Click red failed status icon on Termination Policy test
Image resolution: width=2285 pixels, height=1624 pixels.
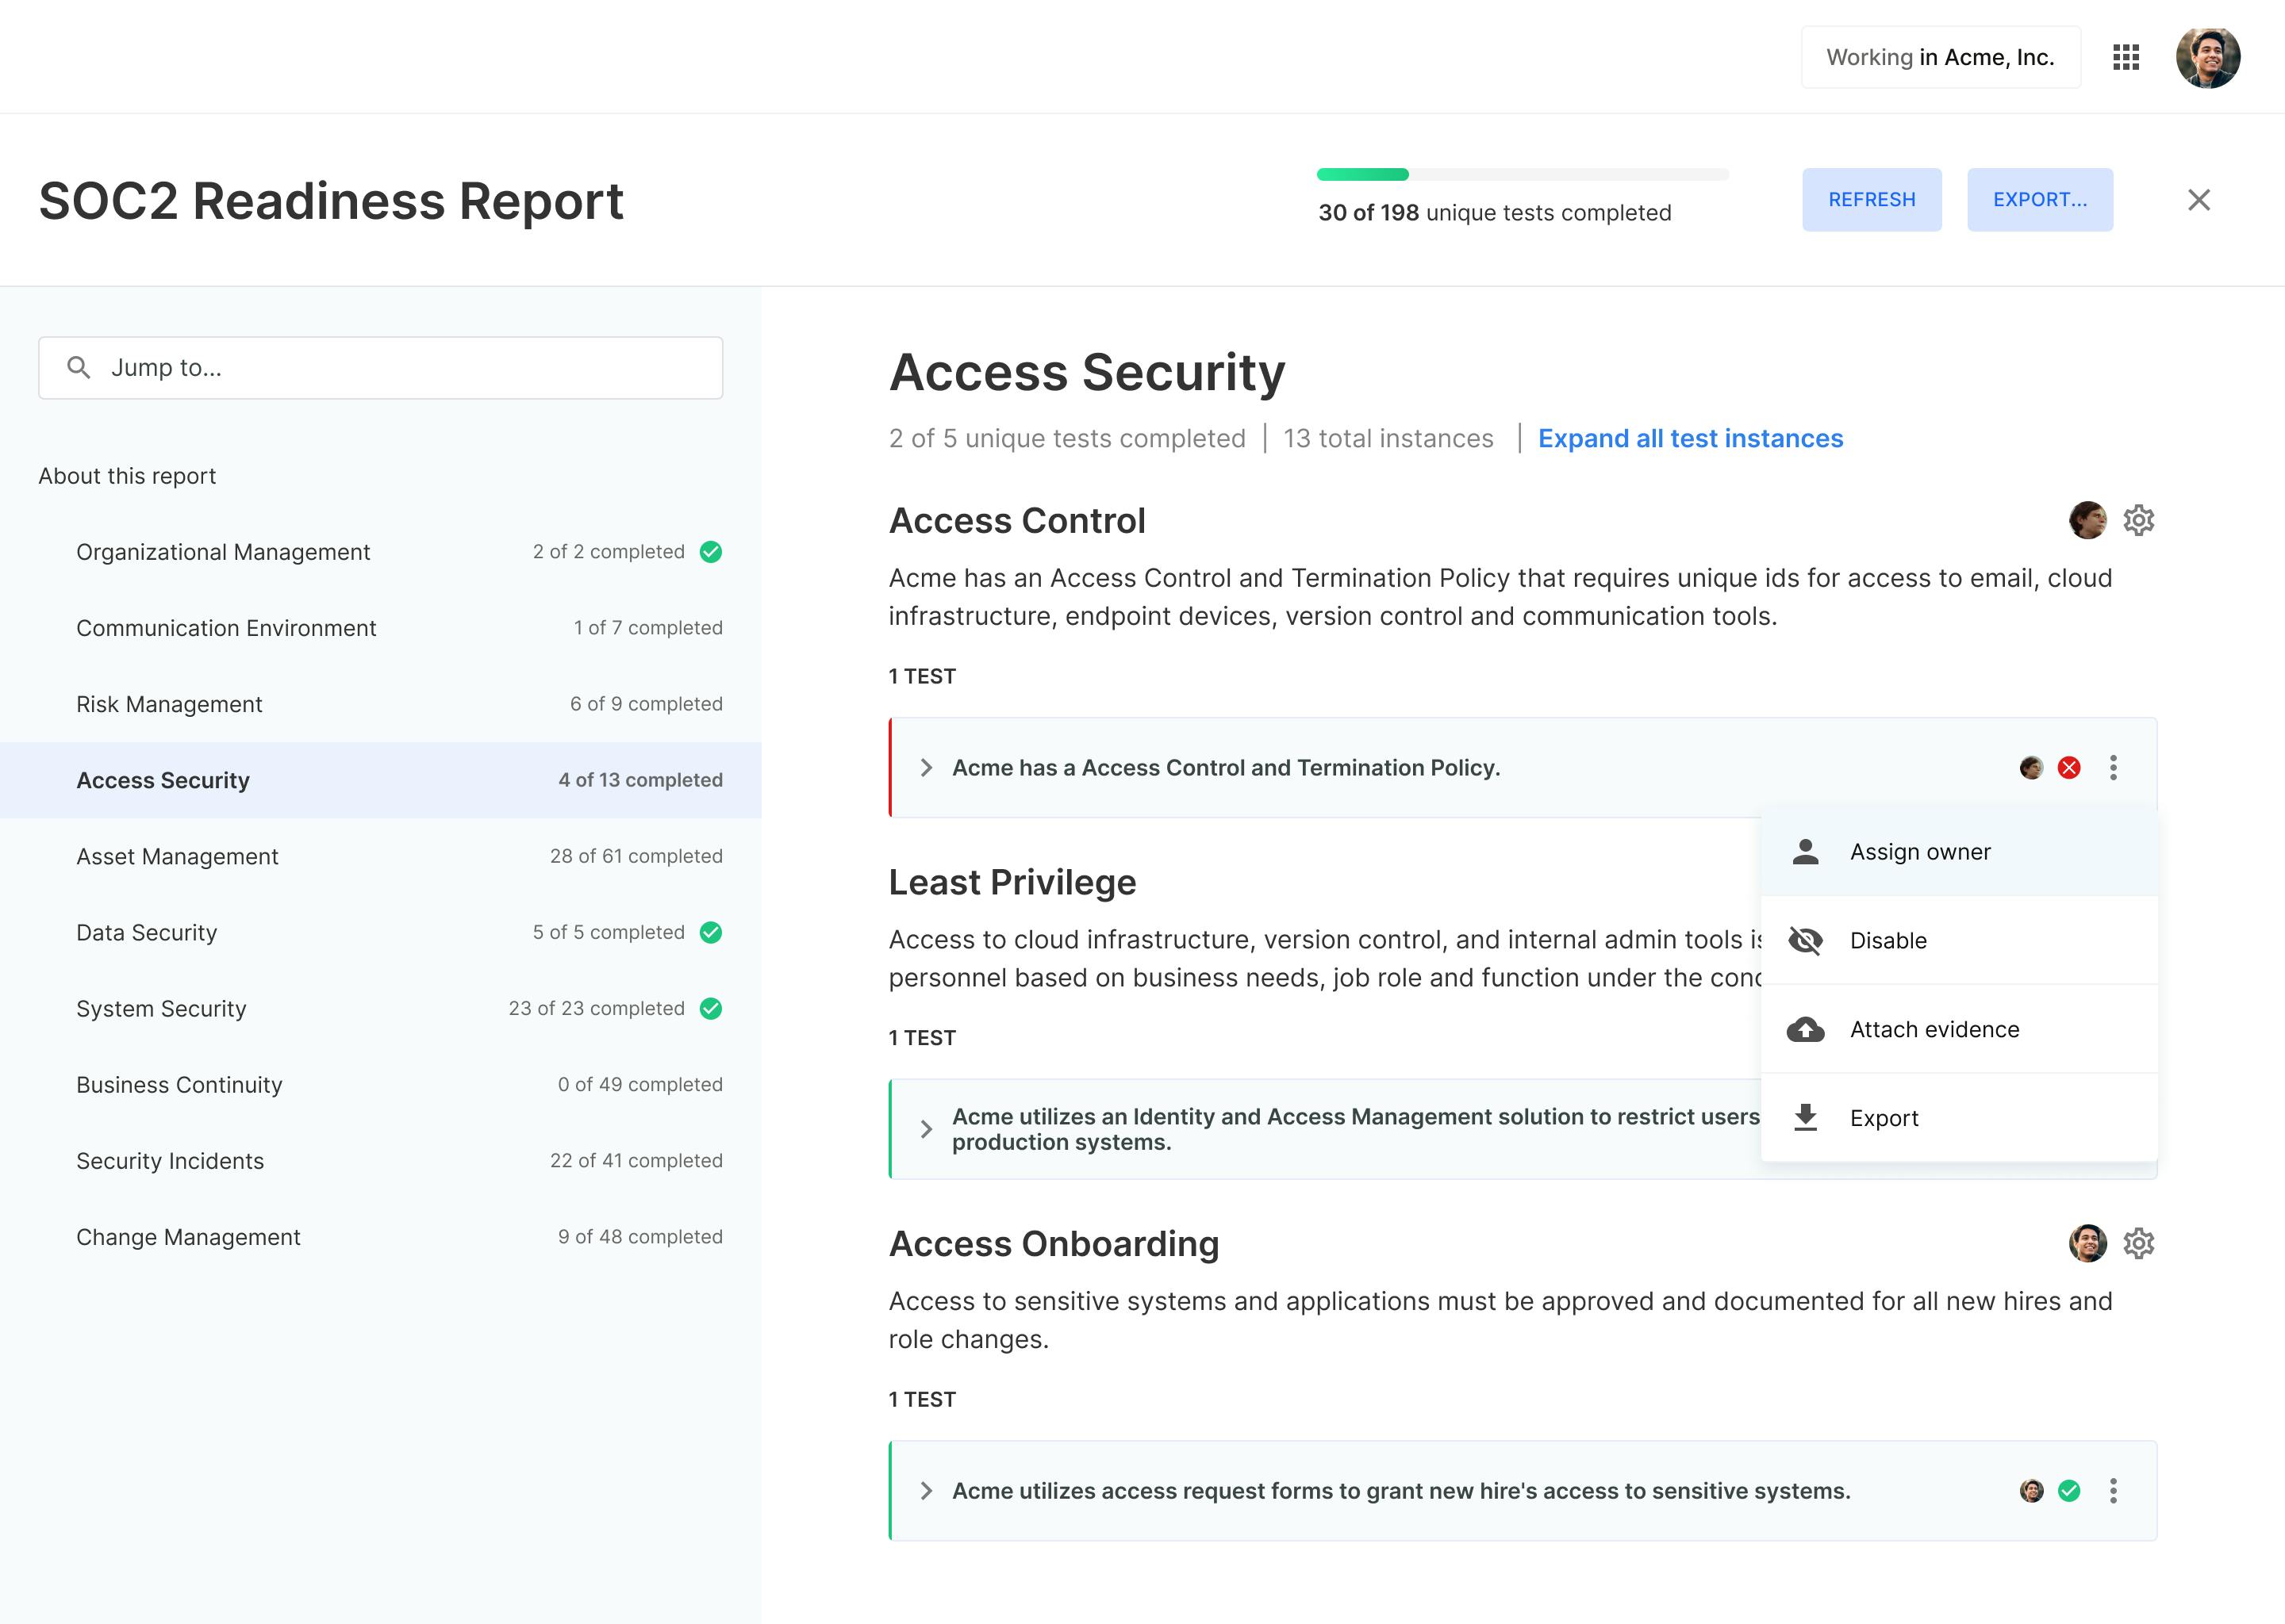(x=2069, y=768)
